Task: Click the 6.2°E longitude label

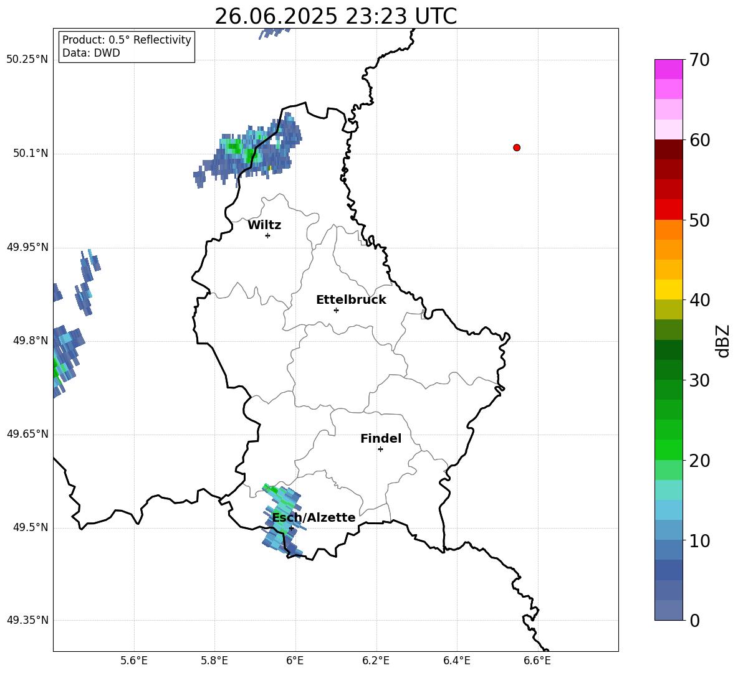Action: pyautogui.click(x=376, y=661)
